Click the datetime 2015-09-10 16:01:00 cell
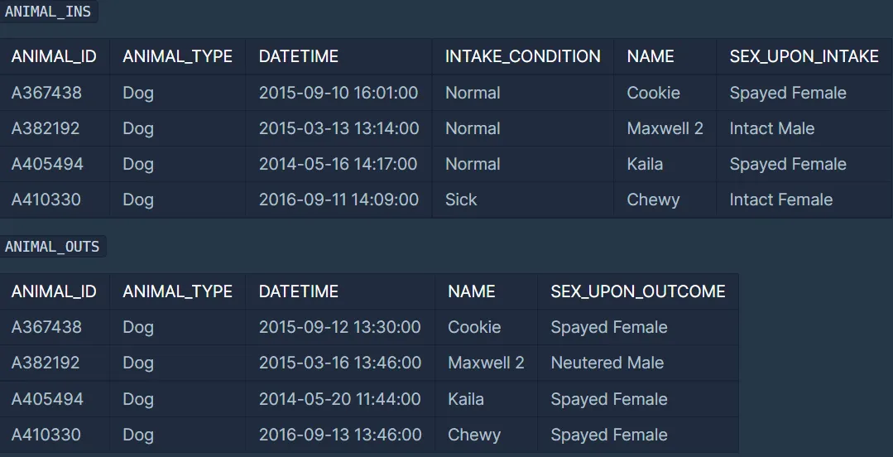The height and width of the screenshot is (457, 893). [x=338, y=93]
